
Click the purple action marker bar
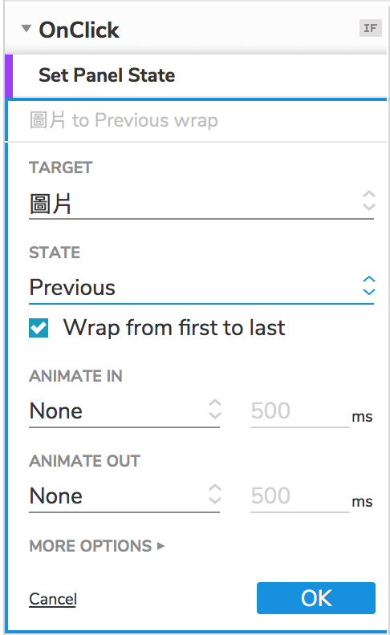click(x=9, y=76)
